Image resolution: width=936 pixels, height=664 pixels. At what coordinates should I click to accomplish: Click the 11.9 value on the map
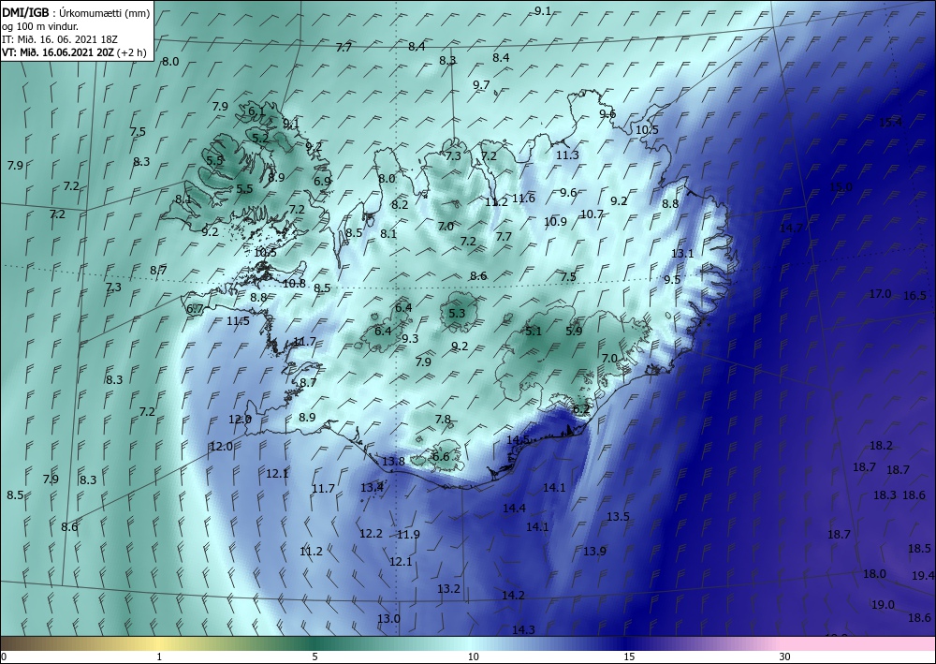click(x=408, y=535)
